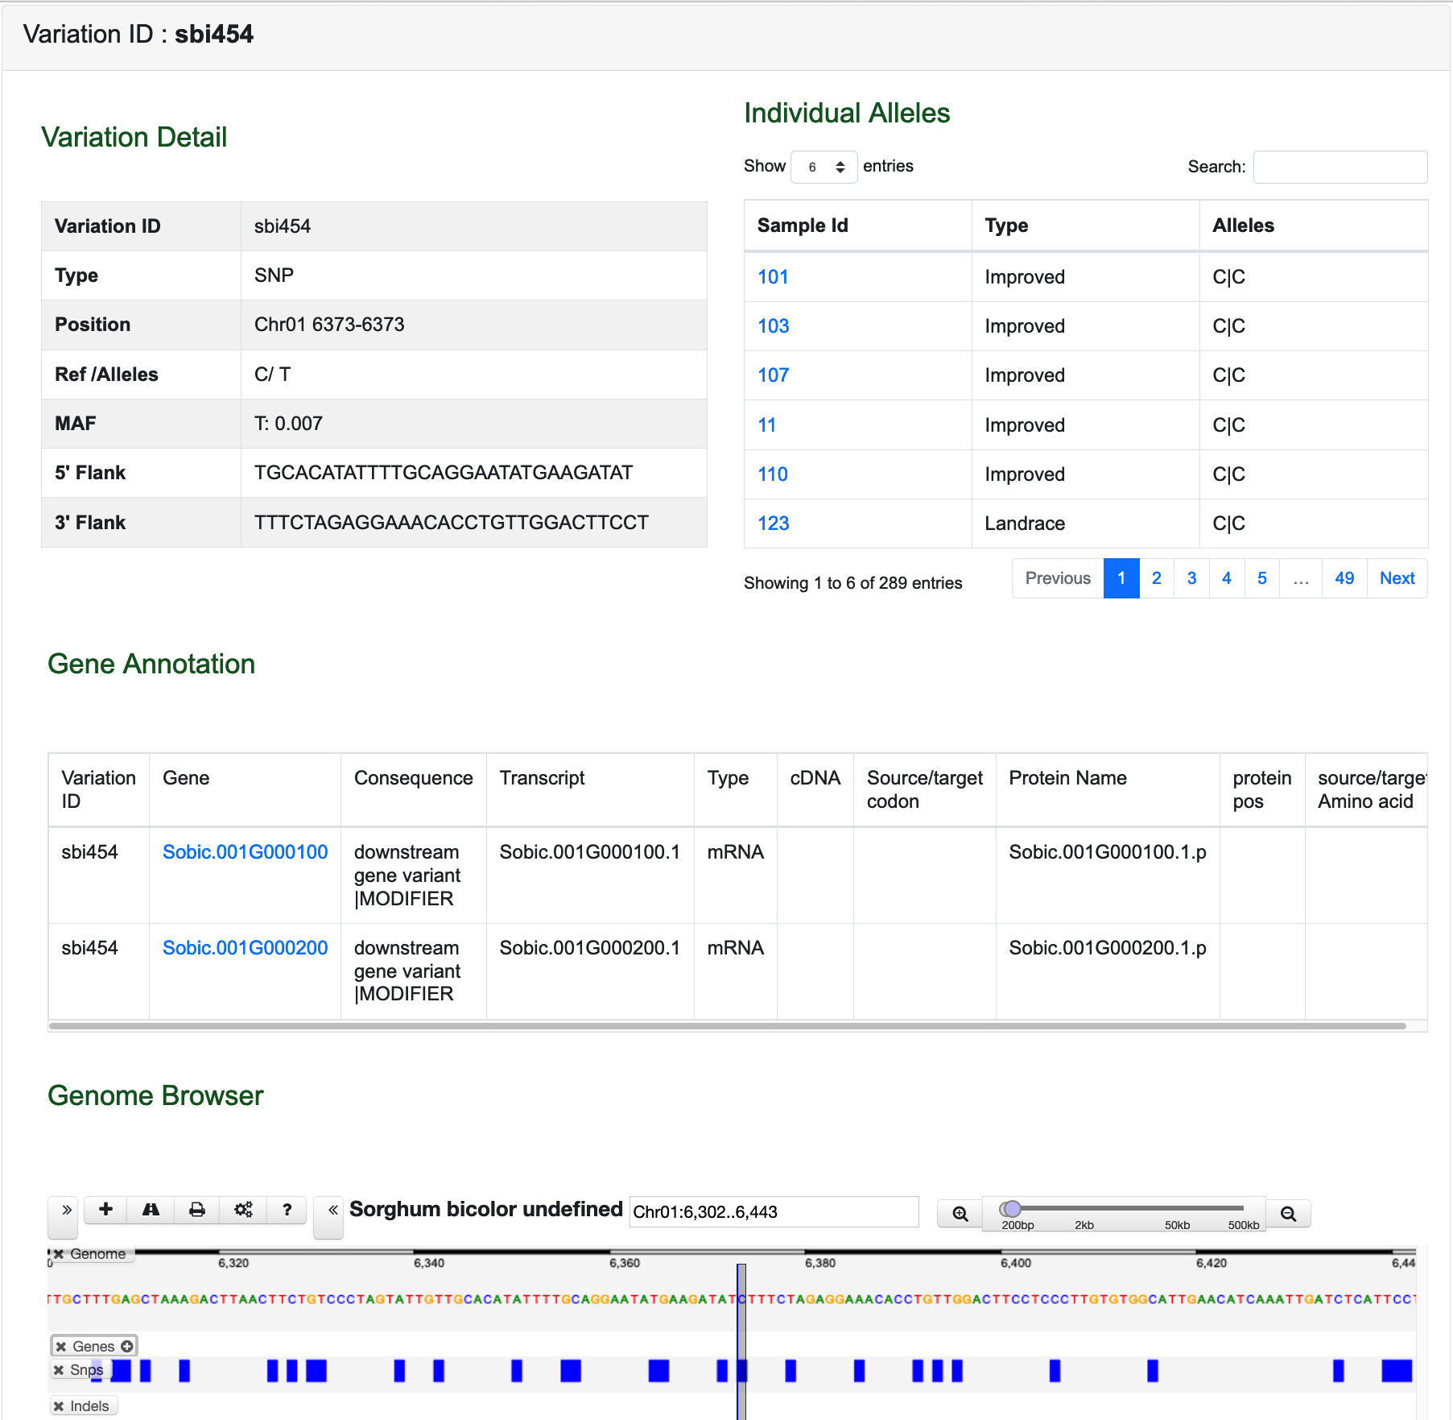1453x1420 pixels.
Task: Click the Individual Alleles search field
Action: (1339, 167)
